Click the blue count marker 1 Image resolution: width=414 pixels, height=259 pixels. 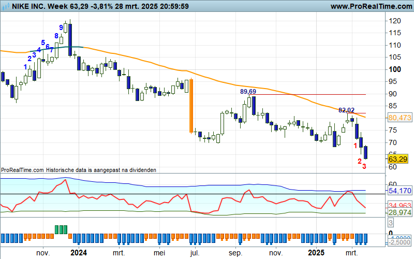click(25, 66)
